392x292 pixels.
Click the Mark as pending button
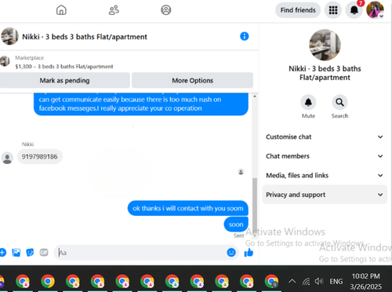(64, 80)
